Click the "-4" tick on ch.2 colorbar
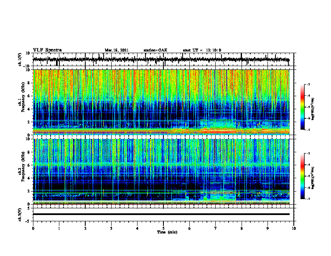 click(x=308, y=165)
